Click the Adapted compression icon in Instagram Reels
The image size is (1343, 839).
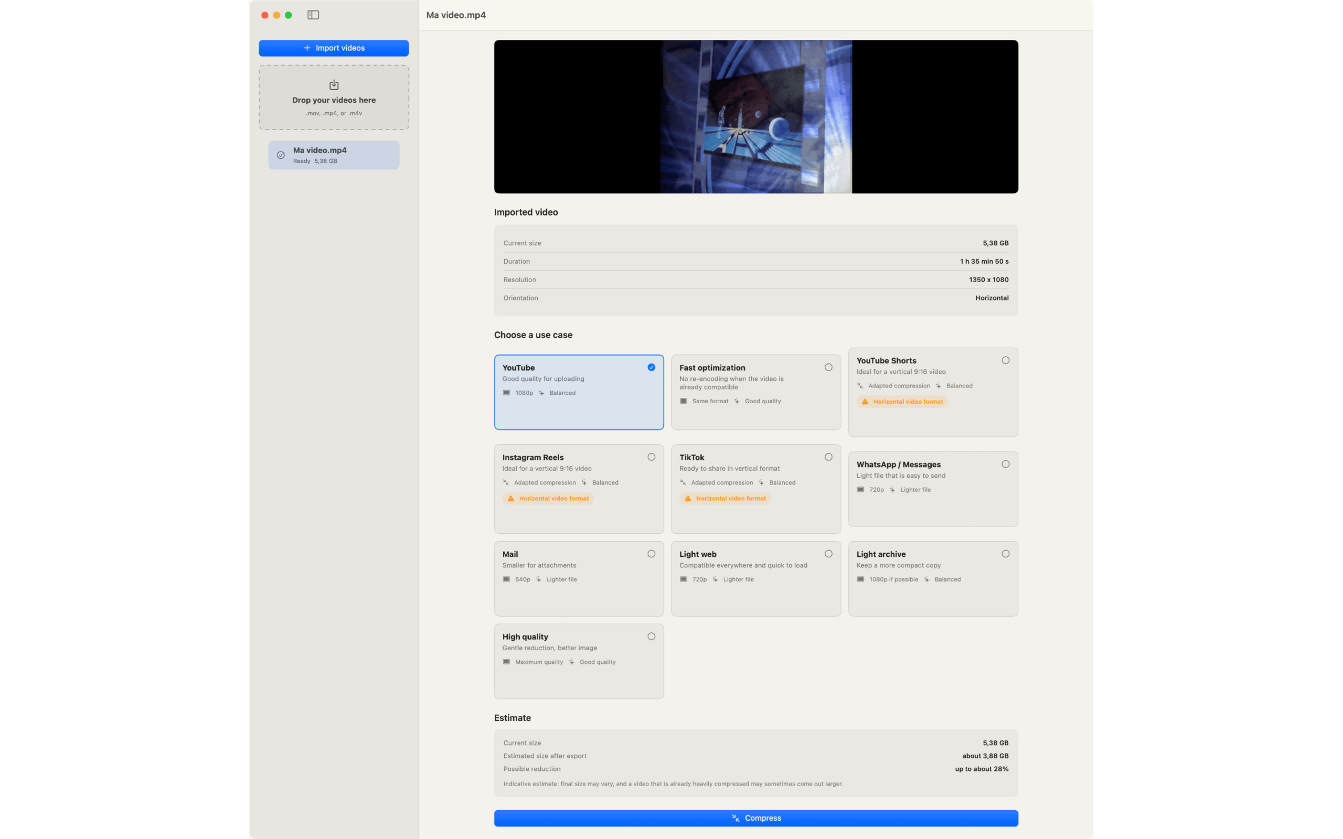(x=506, y=483)
